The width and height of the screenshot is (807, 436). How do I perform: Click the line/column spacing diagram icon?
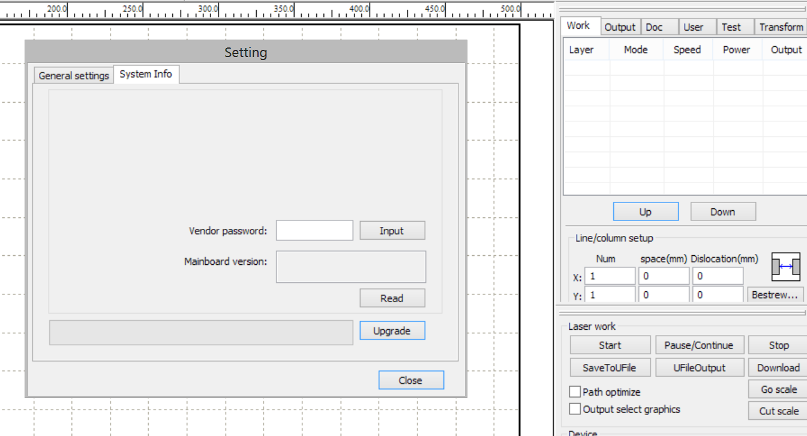785,267
